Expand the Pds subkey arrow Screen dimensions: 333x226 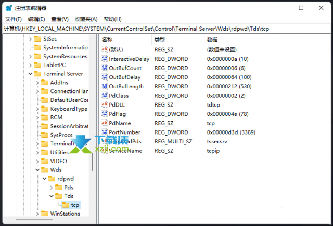[x=51, y=187]
